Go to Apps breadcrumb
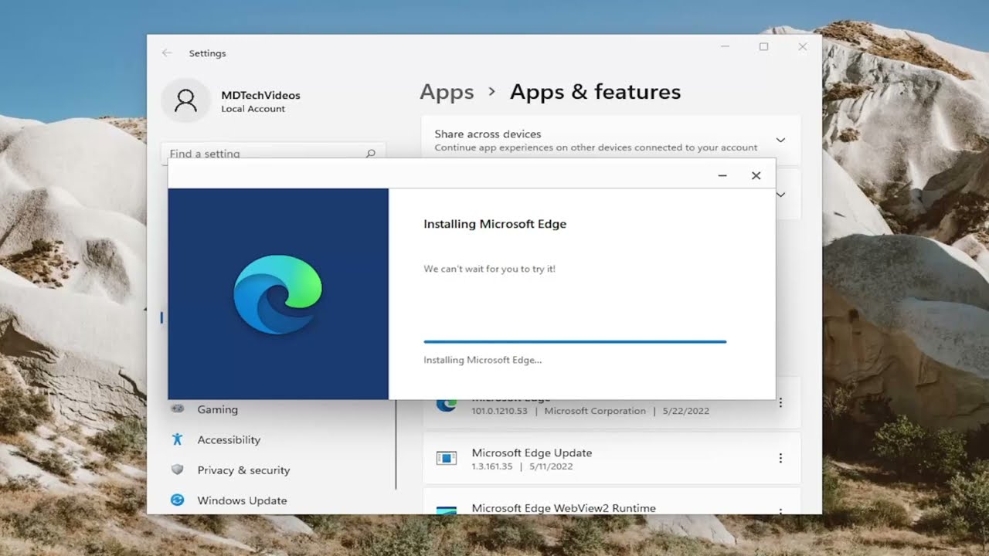The height and width of the screenshot is (556, 989). (447, 92)
